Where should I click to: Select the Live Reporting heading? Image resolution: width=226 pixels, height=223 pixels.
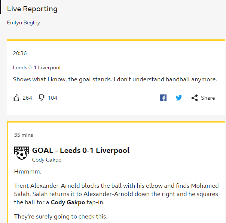tap(32, 9)
